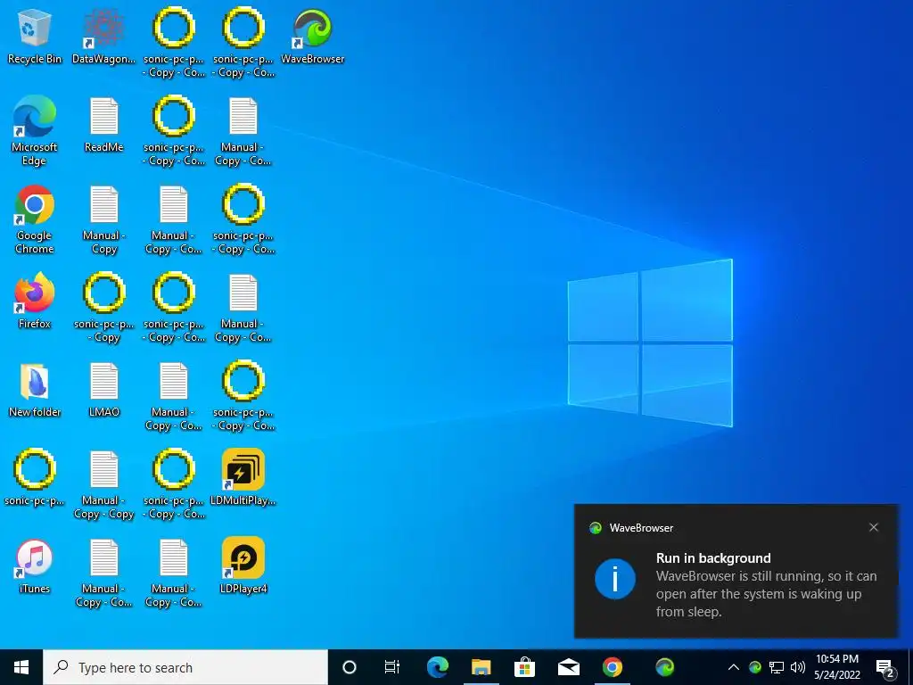Select the Microsoft Edge desktop shortcut
The height and width of the screenshot is (685, 913).
click(x=35, y=130)
